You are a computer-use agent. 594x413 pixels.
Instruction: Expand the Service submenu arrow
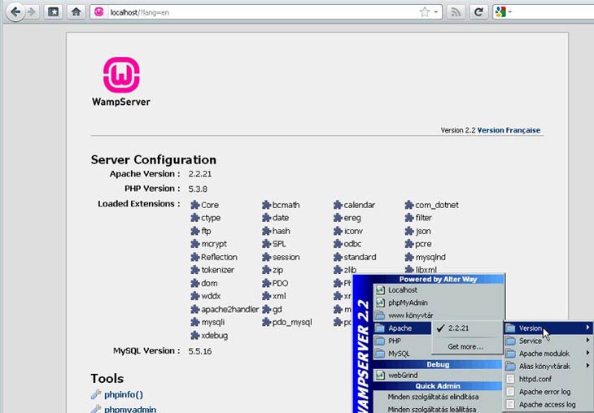(x=587, y=341)
